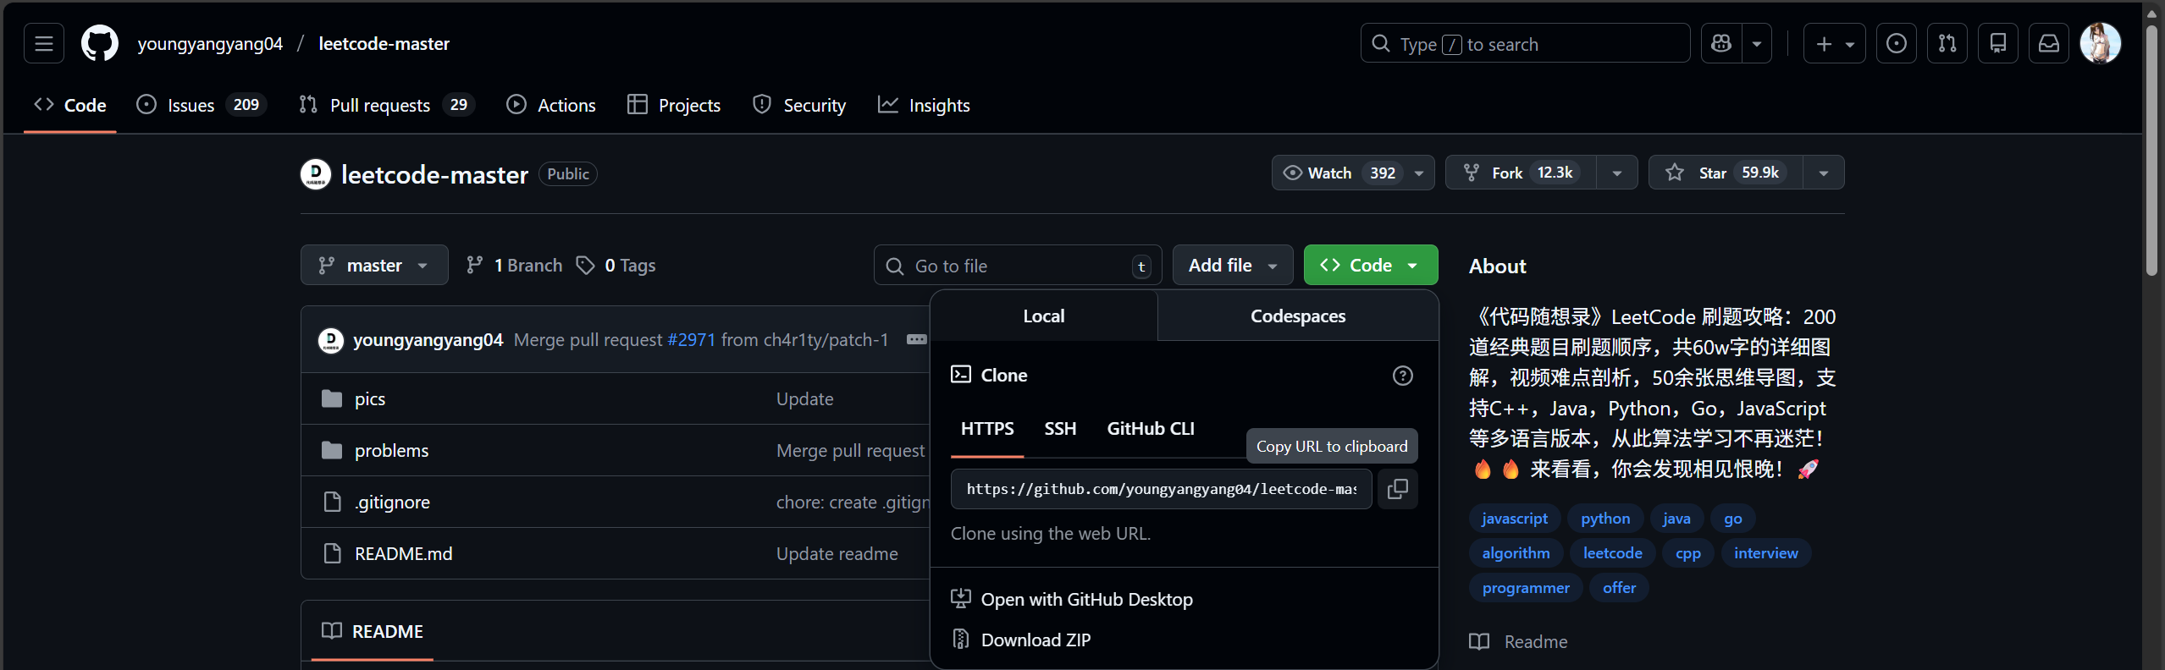This screenshot has width=2165, height=670.
Task: Open Copilot chat icon in header
Action: click(1721, 43)
